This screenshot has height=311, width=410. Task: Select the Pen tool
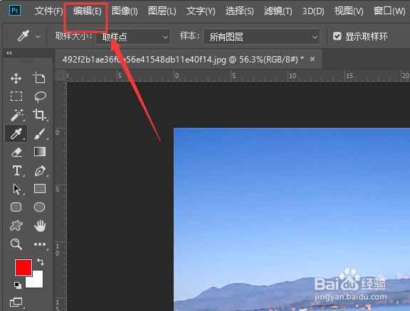click(40, 171)
